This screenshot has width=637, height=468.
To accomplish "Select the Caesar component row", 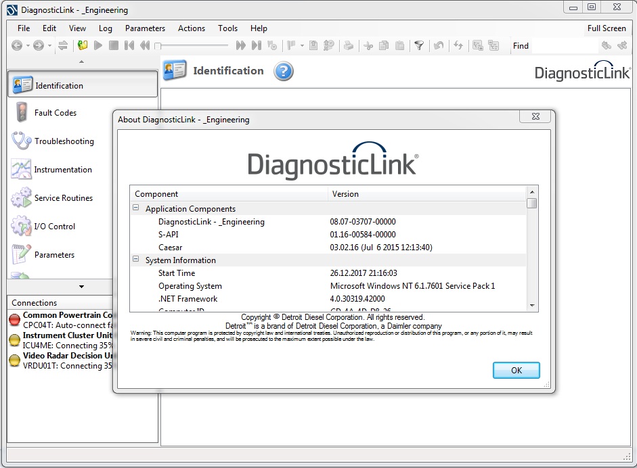I will 328,248.
